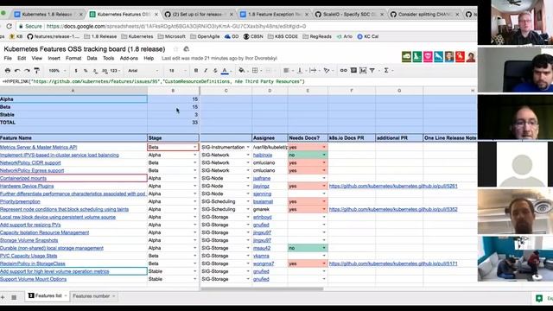553x311 pixels.
Task: Switch to the Features number sheet tab
Action: pos(91,296)
